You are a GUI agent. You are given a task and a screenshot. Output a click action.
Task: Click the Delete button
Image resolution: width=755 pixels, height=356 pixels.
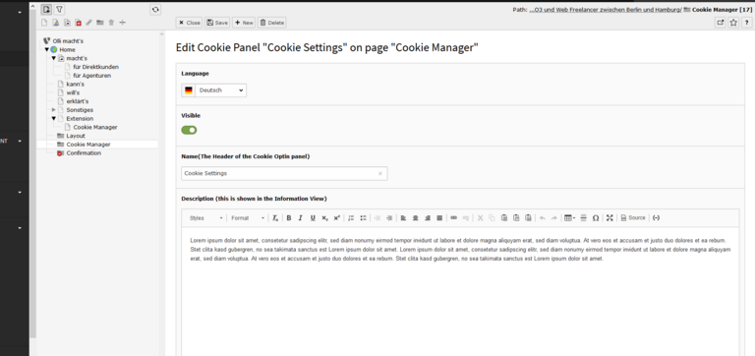[x=272, y=23]
